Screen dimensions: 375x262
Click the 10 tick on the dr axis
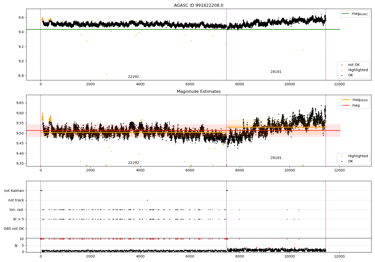click(x=22, y=239)
